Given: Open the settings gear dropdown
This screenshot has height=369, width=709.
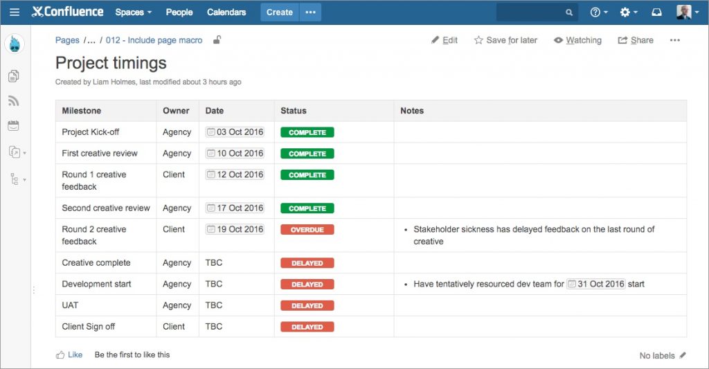Looking at the screenshot, I should [628, 12].
